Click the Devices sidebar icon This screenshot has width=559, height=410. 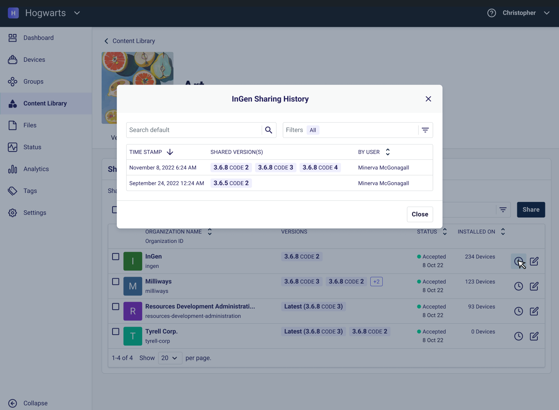13,59
